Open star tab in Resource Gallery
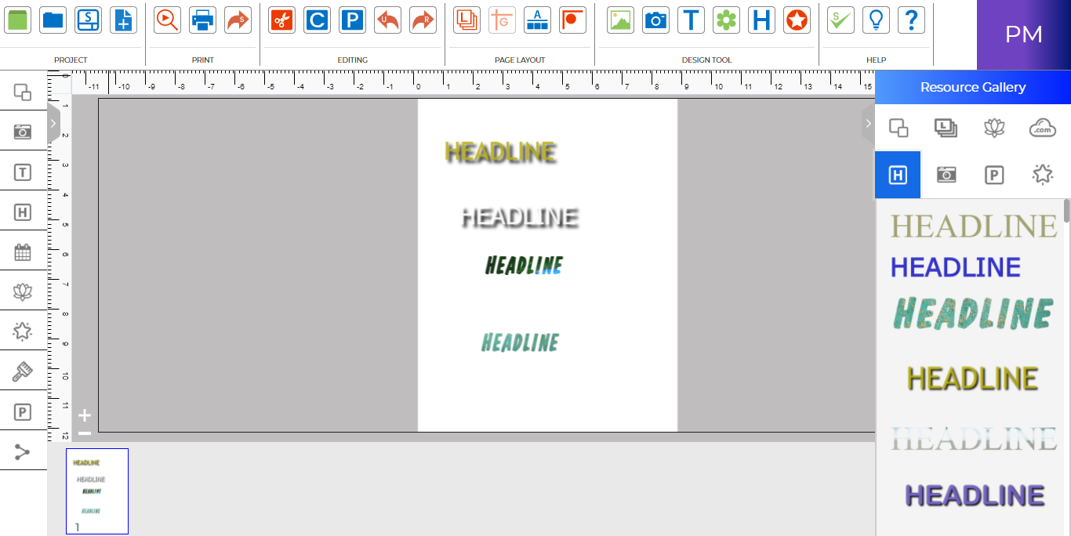The image size is (1071, 536). click(1042, 175)
